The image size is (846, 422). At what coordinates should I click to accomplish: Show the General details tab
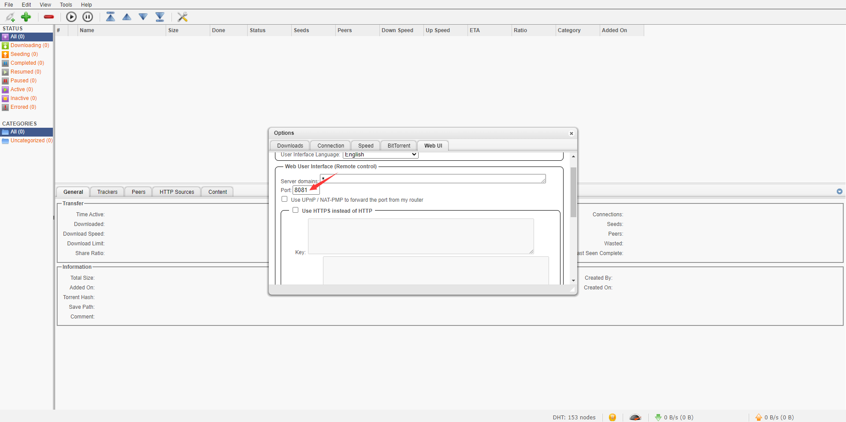[73, 192]
